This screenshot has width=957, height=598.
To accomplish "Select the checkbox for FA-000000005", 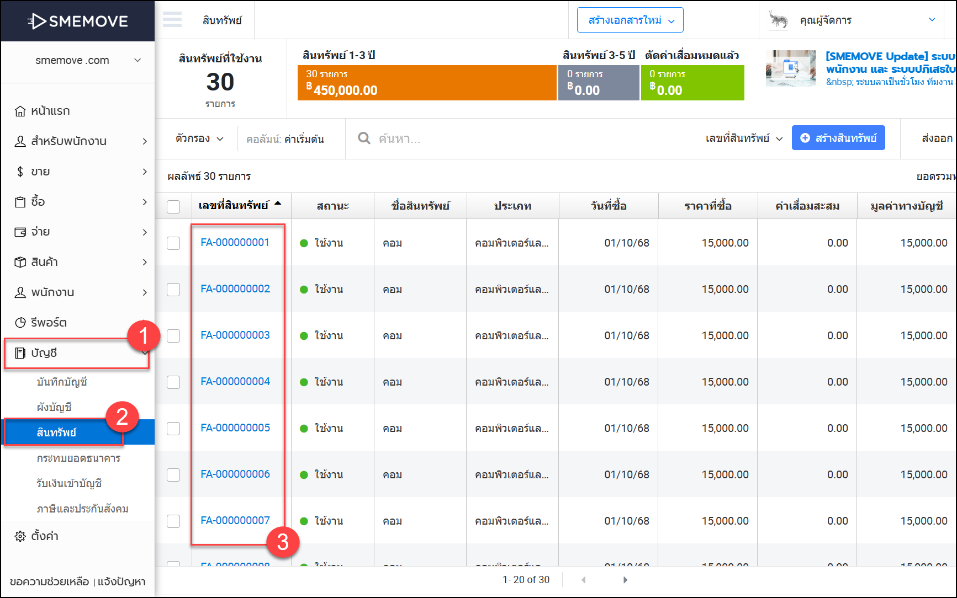I will coord(173,429).
